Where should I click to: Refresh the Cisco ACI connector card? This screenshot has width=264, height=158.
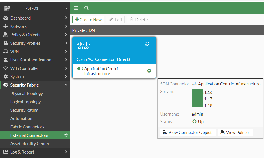pos(147,44)
